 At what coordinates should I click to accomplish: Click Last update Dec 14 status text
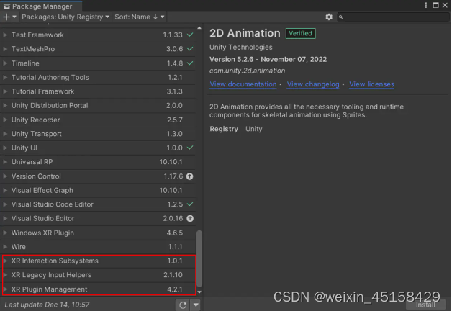point(47,305)
